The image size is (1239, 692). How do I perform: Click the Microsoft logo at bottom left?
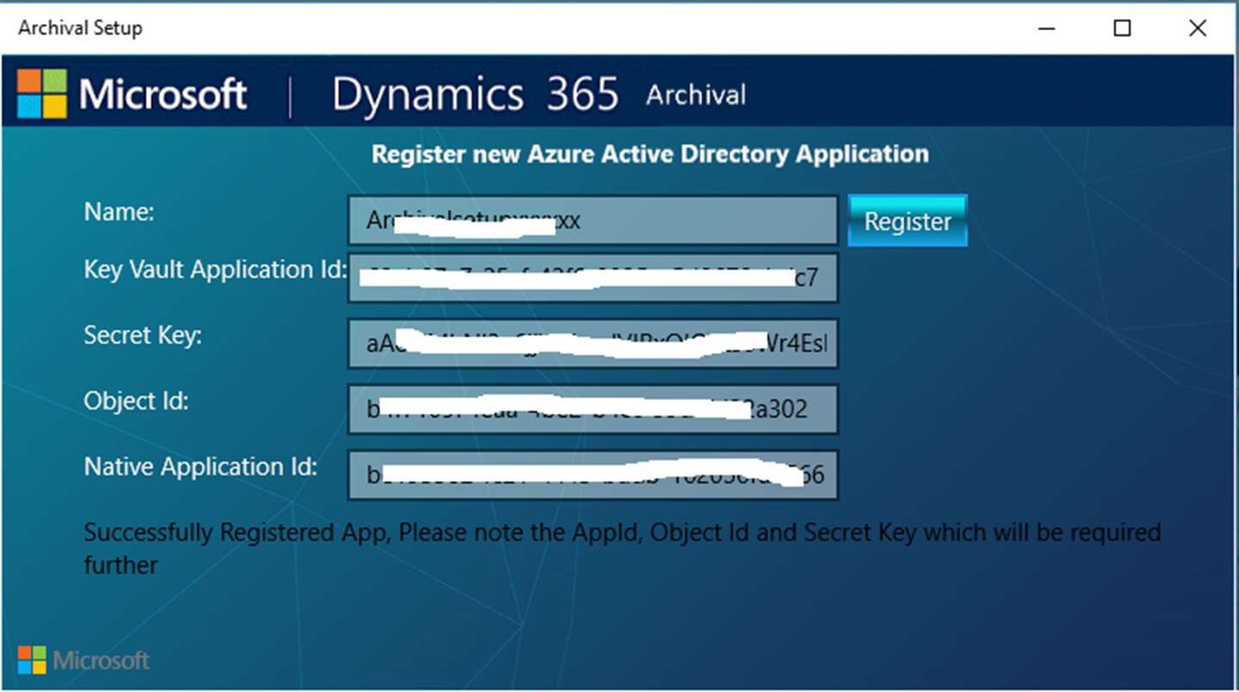(x=83, y=660)
